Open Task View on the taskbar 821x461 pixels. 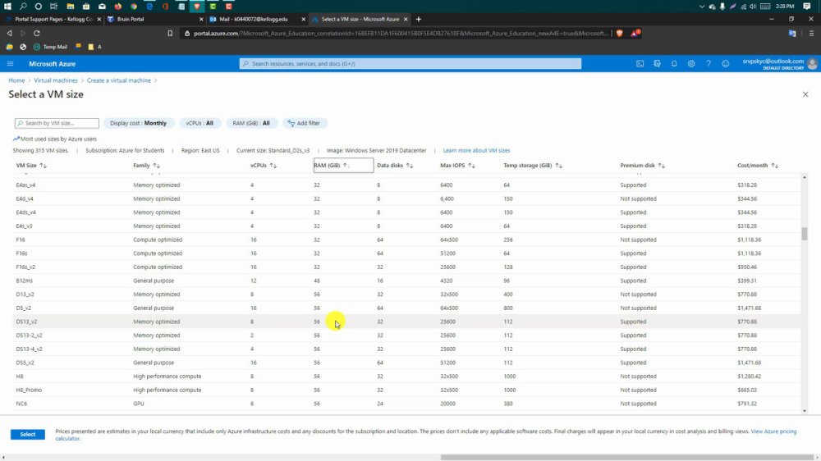[x=54, y=7]
